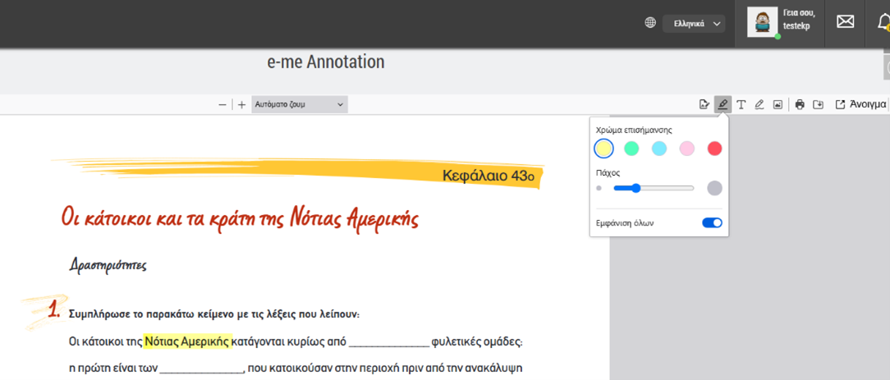Open the Ελληνικά language dropdown
This screenshot has width=890, height=380.
694,24
